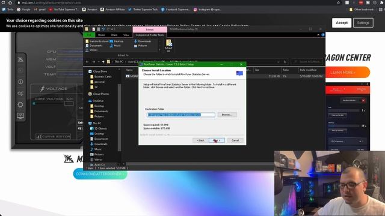Collapse the Explorer ribbon with the chevron
This screenshot has height=216, width=385.
click(x=318, y=35)
